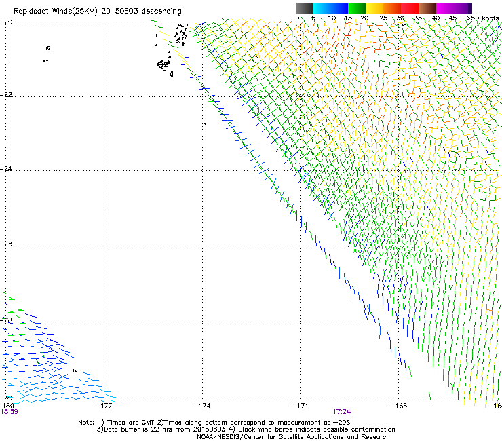
Task: Click the '>50 knots' legend label
Action: pos(482,18)
